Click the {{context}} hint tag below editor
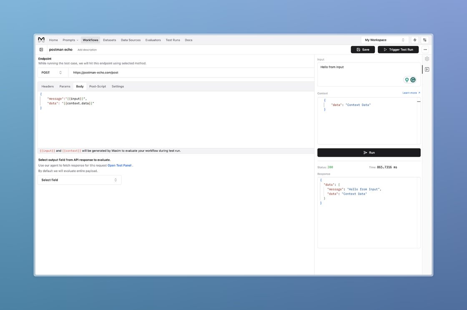 point(71,151)
